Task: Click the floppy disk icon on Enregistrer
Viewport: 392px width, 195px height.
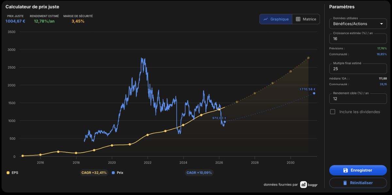Action: [345, 170]
